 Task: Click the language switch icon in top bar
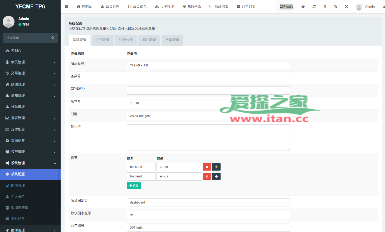pos(336,7)
